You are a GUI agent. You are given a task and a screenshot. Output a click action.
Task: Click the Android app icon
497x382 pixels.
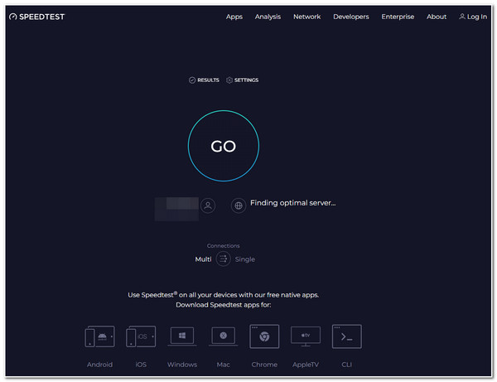(99, 336)
